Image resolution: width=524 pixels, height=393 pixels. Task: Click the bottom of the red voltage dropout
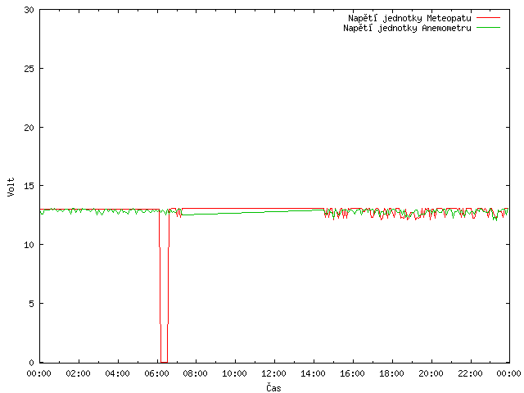(x=164, y=362)
